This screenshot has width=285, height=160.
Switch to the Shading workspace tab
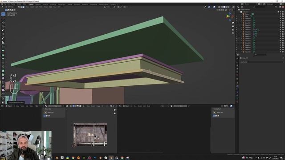[x=69, y=4]
